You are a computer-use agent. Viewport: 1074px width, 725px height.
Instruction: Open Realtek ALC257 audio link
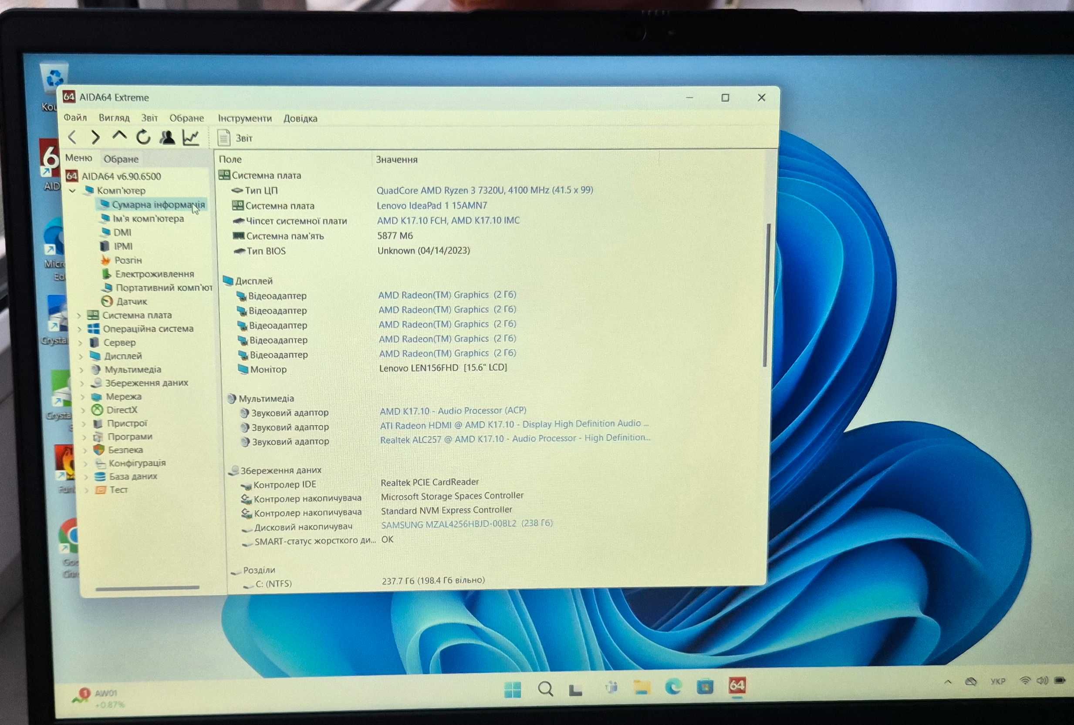[515, 438]
